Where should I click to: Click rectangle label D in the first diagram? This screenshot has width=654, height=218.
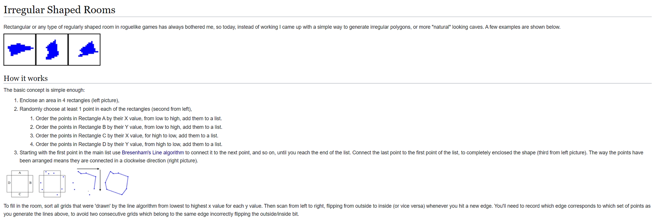coord(9,183)
